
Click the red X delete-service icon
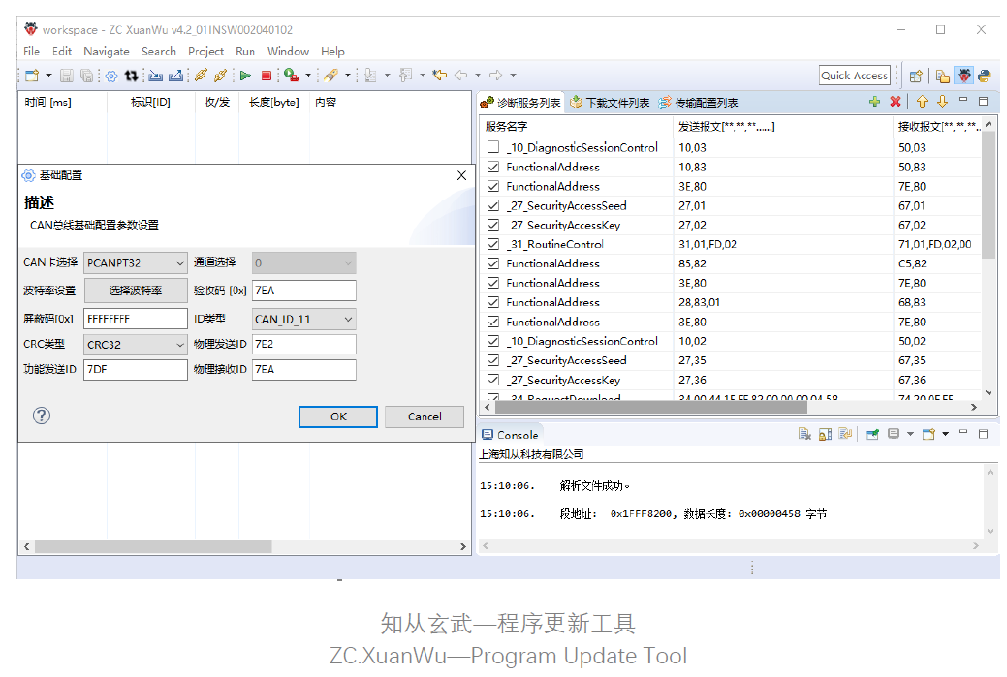pos(896,102)
